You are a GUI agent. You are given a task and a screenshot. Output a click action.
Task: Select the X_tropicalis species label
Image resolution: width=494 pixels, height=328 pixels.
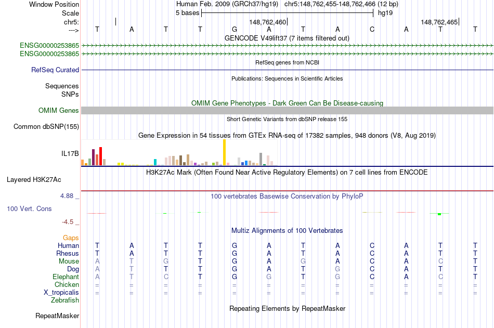point(61,293)
